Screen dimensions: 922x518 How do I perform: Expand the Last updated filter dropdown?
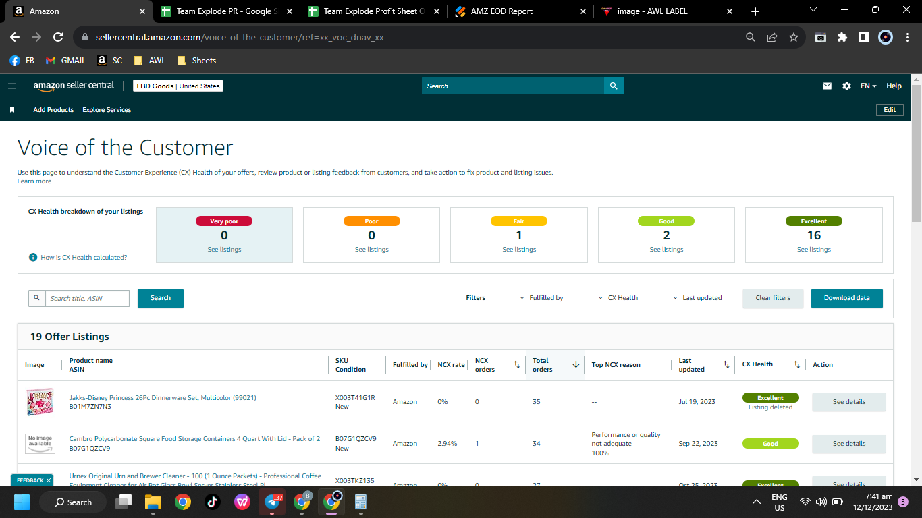tap(697, 298)
